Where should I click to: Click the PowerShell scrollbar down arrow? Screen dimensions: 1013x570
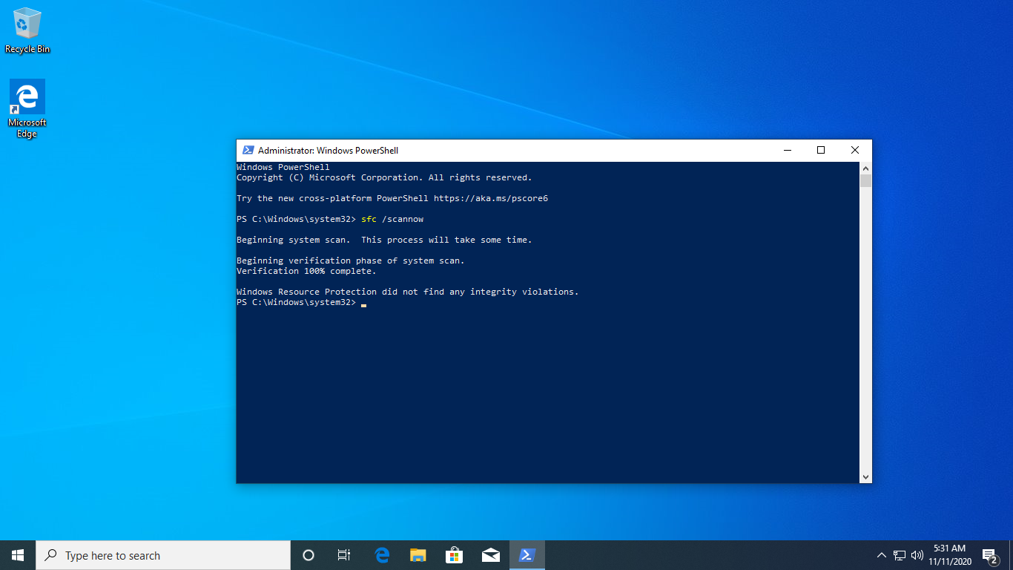[865, 476]
